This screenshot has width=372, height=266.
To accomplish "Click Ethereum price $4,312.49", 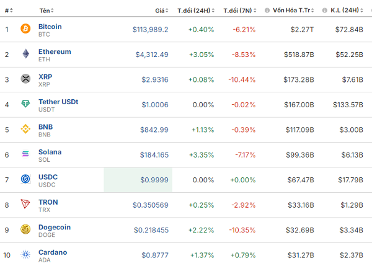I will pos(152,55).
